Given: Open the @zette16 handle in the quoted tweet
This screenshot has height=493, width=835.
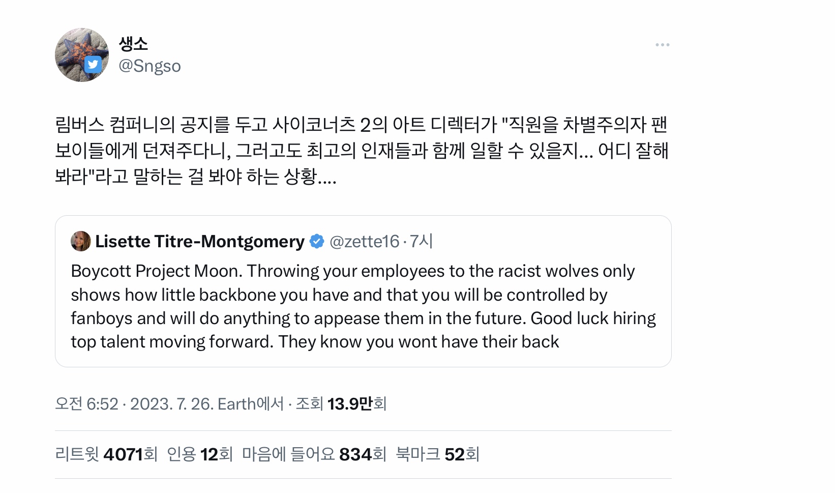Looking at the screenshot, I should (364, 241).
